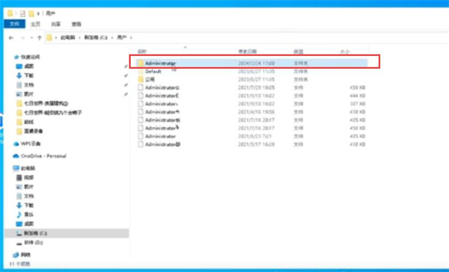This screenshot has width=449, height=272.
Task: Sort by the 大小 (Size) column header
Action: [345, 52]
